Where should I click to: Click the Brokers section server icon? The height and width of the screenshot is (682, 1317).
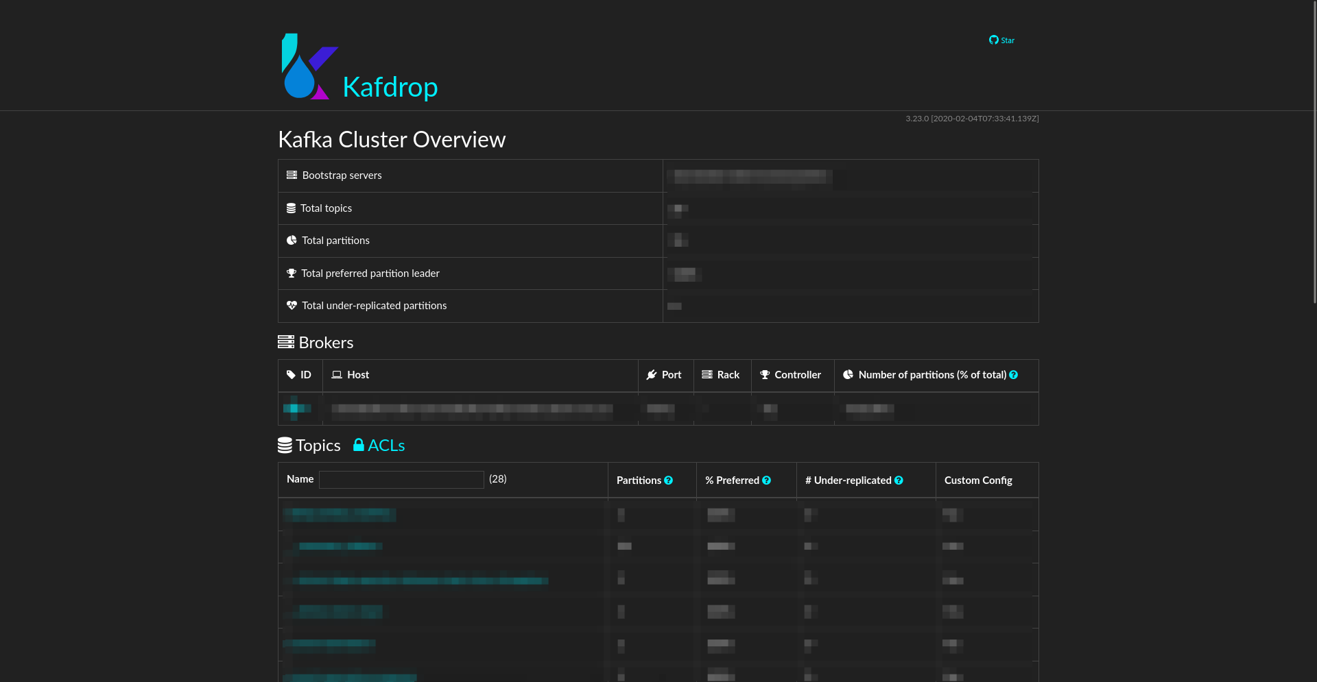[286, 342]
